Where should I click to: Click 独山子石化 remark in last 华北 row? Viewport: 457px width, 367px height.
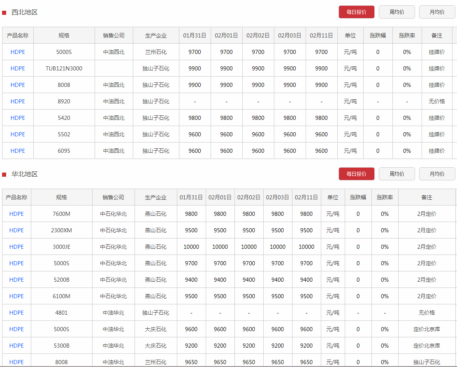click(x=427, y=362)
